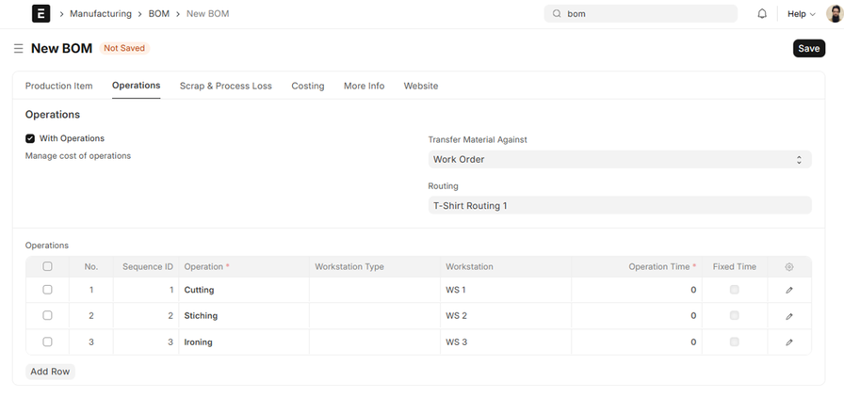Open operations table column settings gear
This screenshot has height=397, width=844.
[x=789, y=267]
